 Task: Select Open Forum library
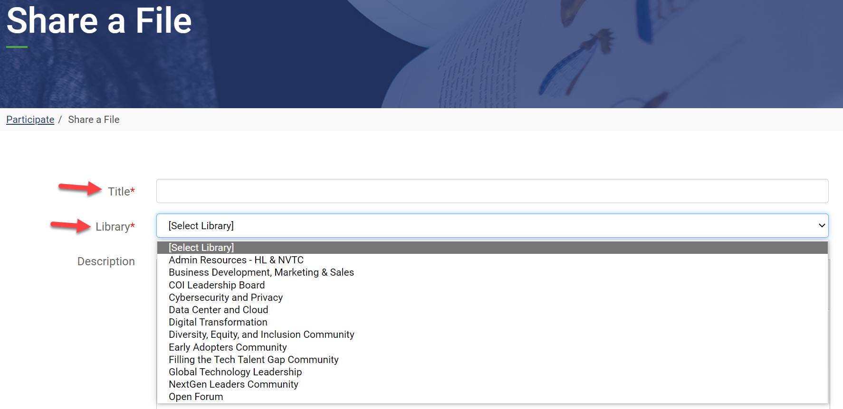(x=492, y=397)
